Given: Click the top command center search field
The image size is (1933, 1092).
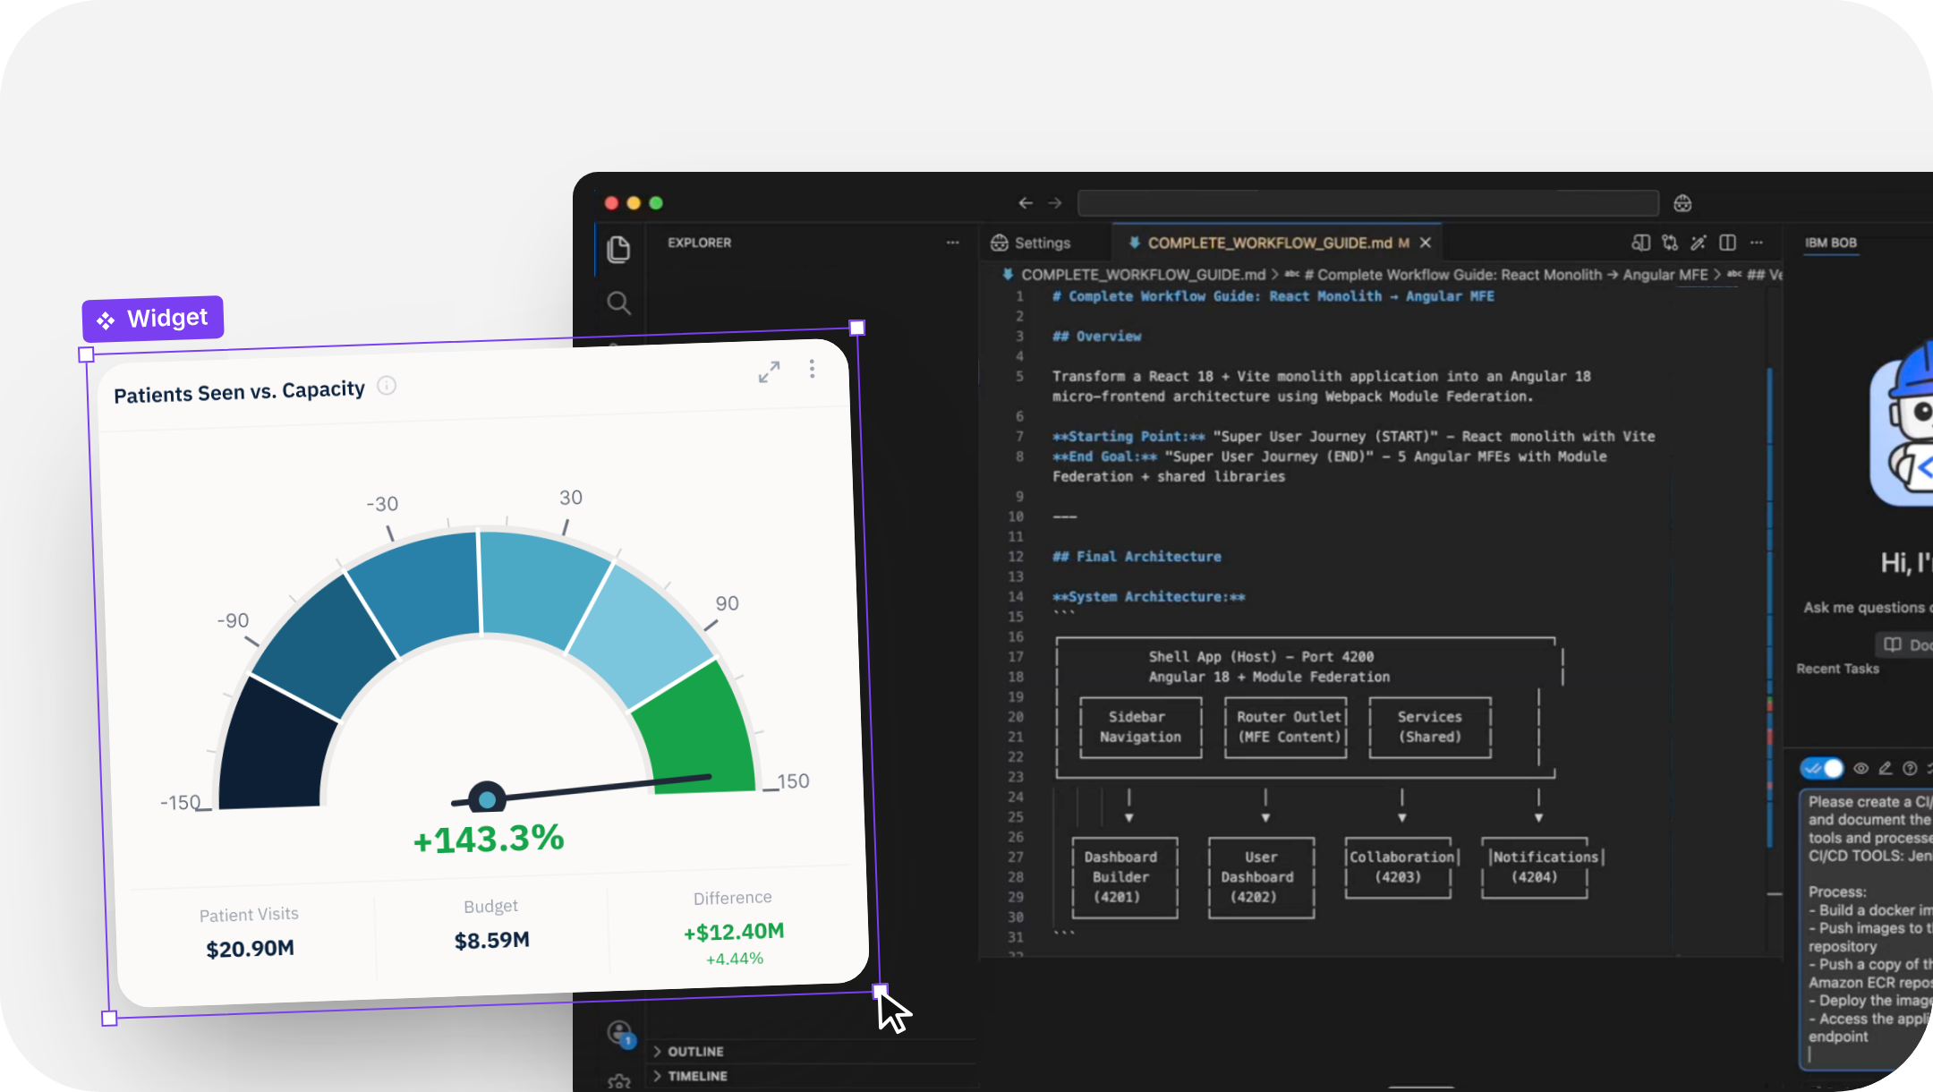Looking at the screenshot, I should pos(1367,203).
